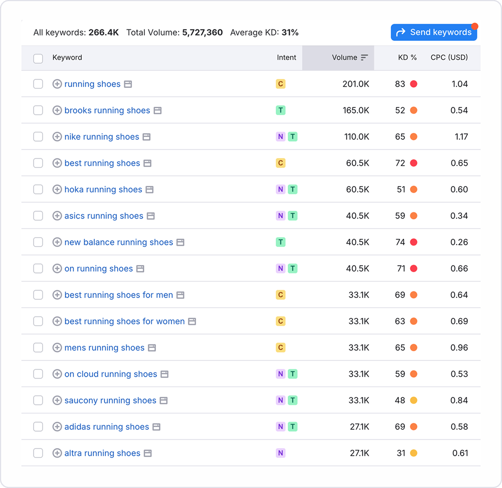Click the "CPC (USD)" column header
This screenshot has height=488, width=502.
449,57
